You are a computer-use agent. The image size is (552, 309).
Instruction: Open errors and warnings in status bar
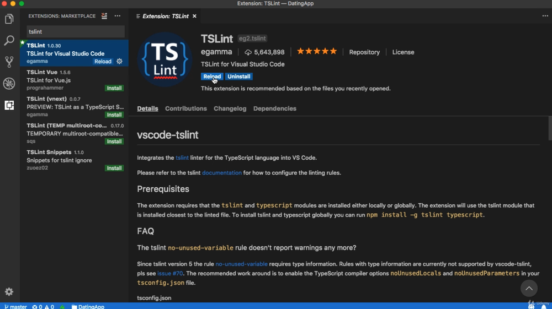[43, 307]
